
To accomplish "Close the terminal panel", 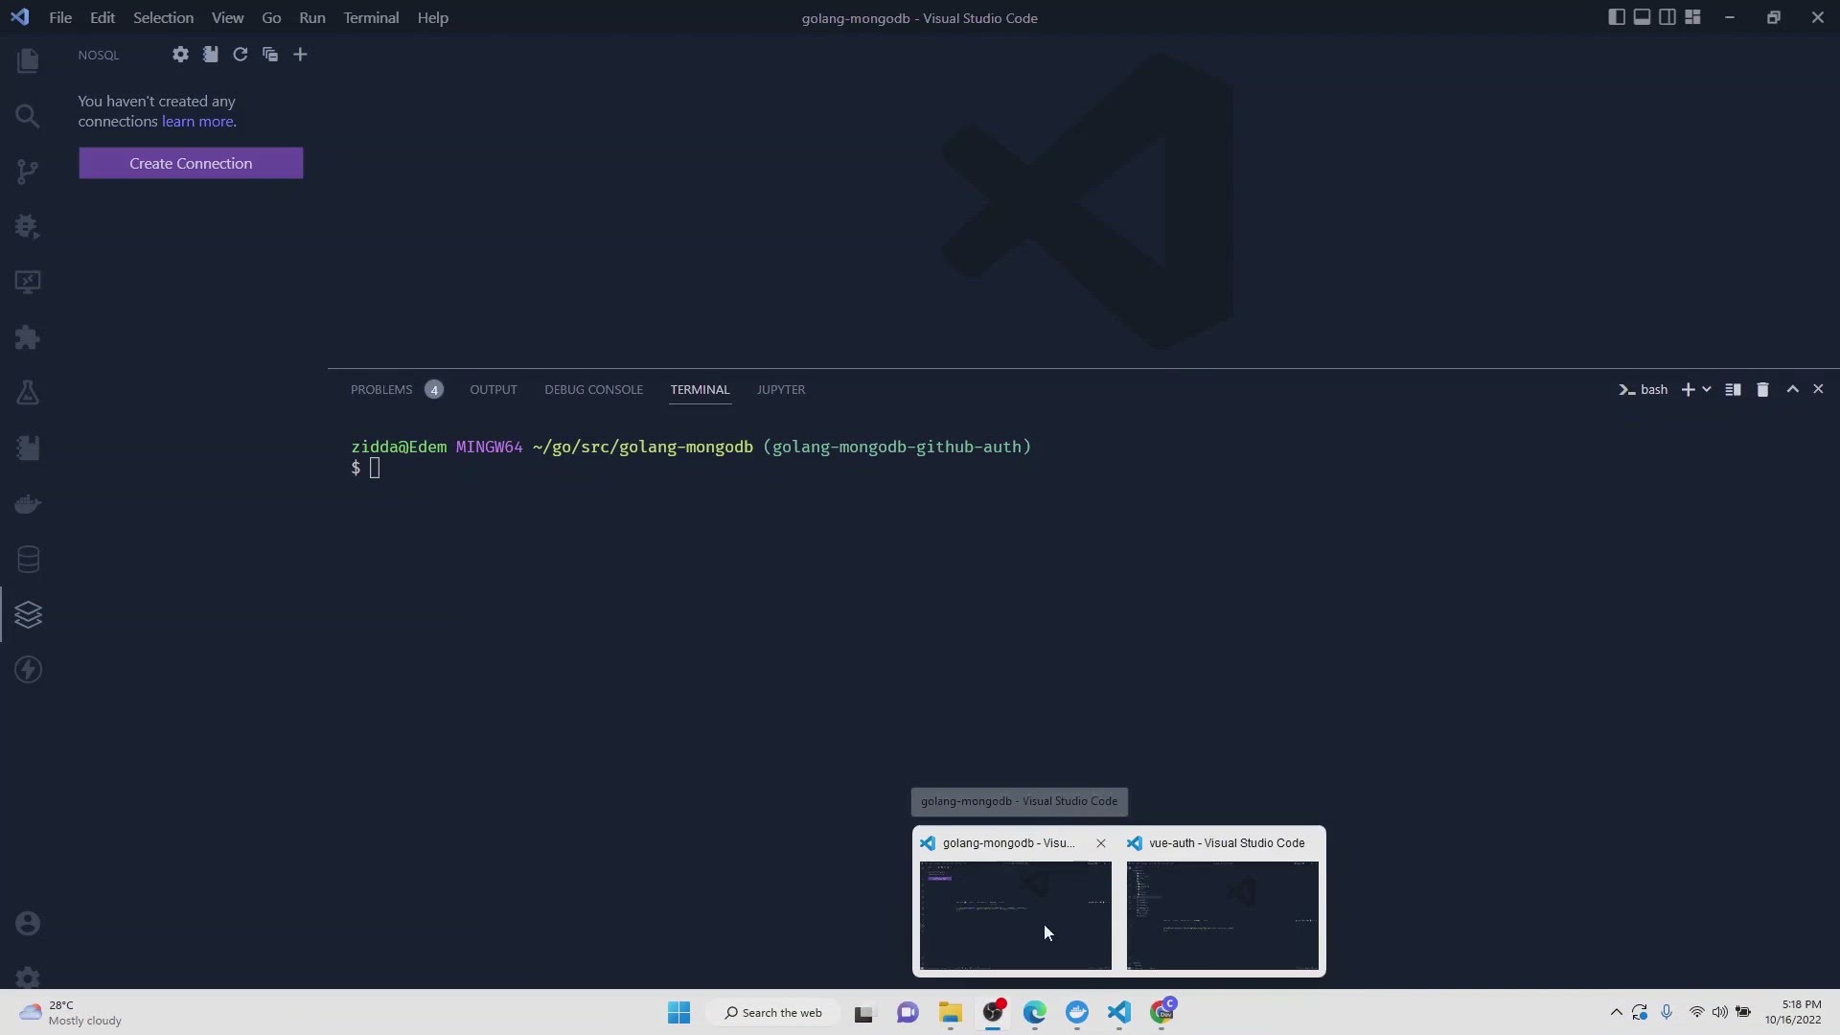I will [x=1818, y=389].
